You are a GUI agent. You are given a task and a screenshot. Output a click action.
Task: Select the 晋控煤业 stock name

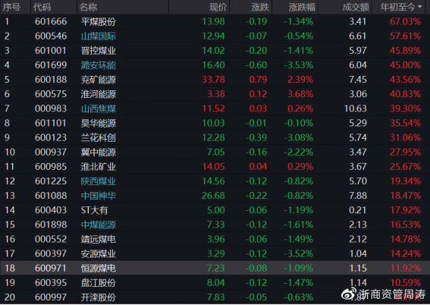coord(99,51)
